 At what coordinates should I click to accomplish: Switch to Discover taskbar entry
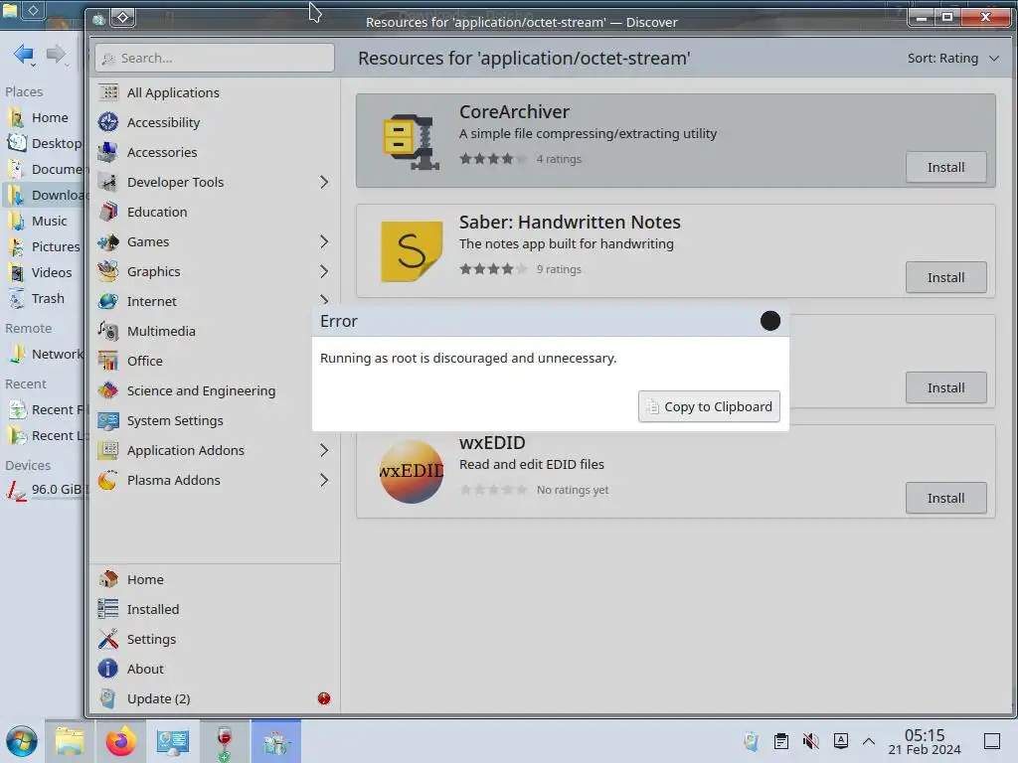pyautogui.click(x=276, y=741)
